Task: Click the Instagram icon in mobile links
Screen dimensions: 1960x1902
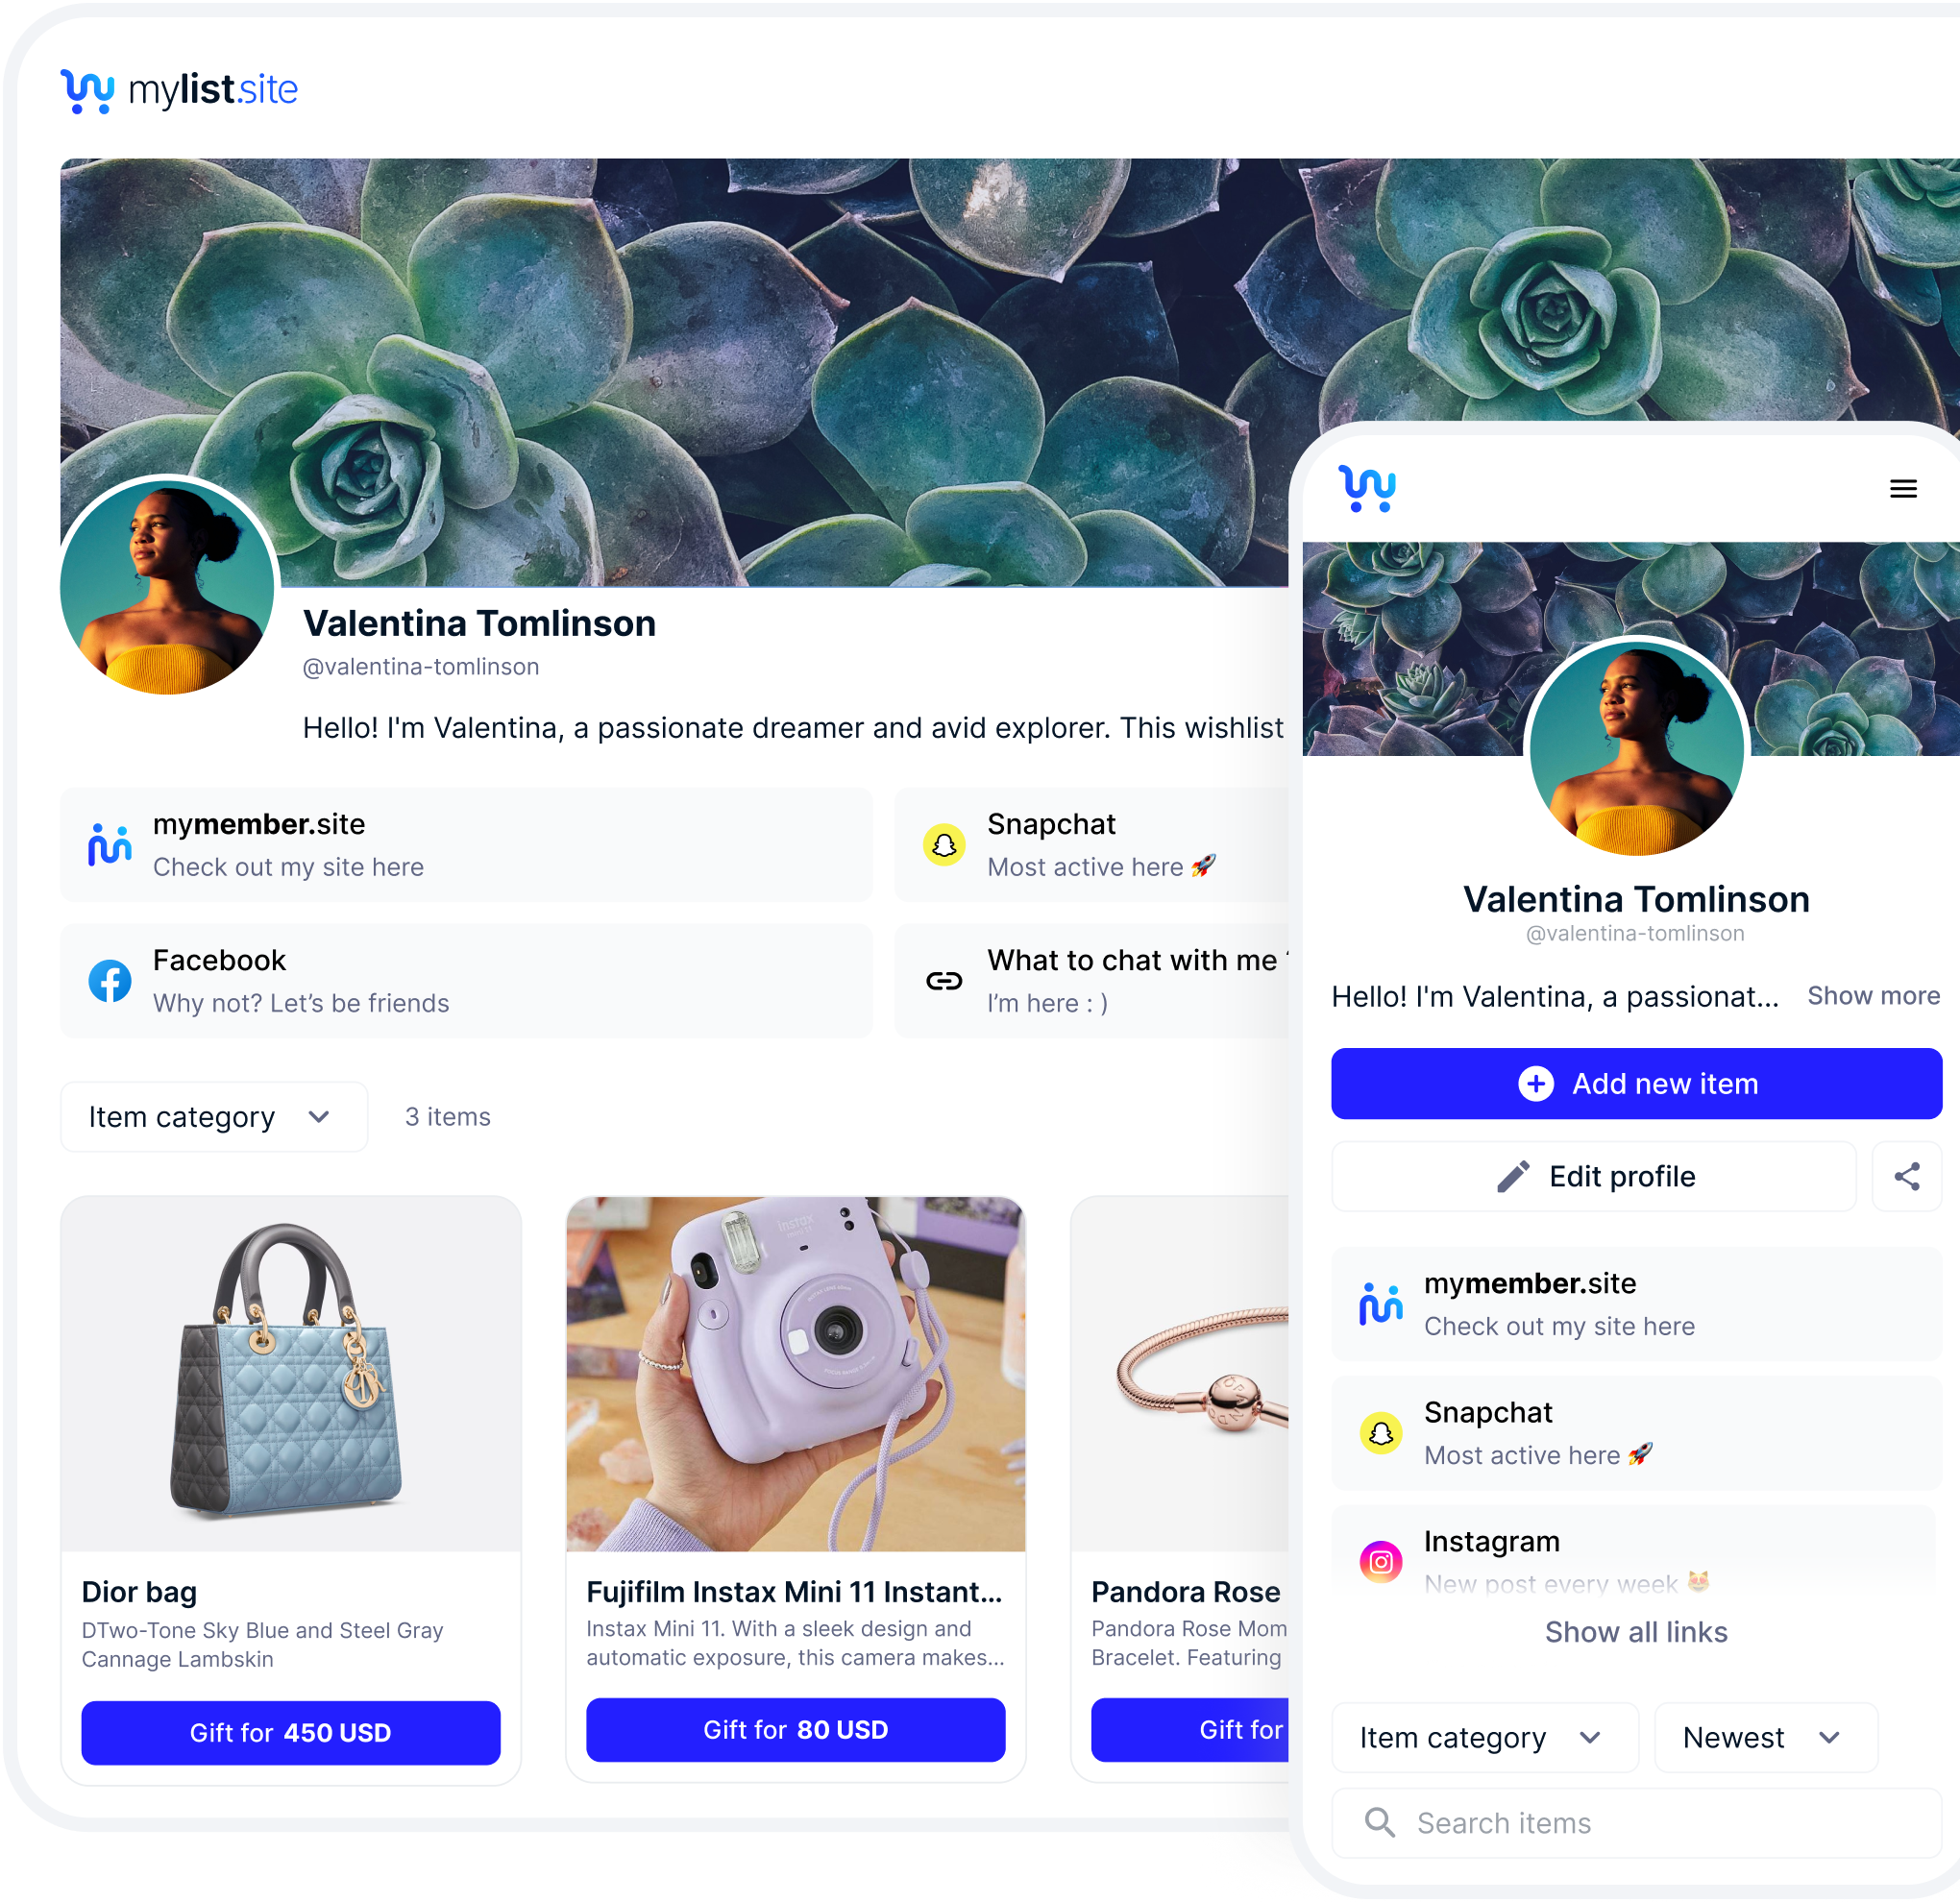Action: tap(1380, 1561)
